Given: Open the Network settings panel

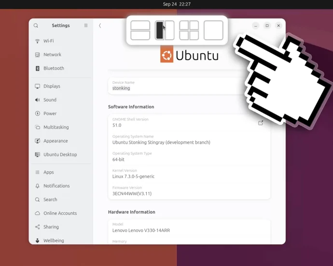Looking at the screenshot, I should coord(61,55).
